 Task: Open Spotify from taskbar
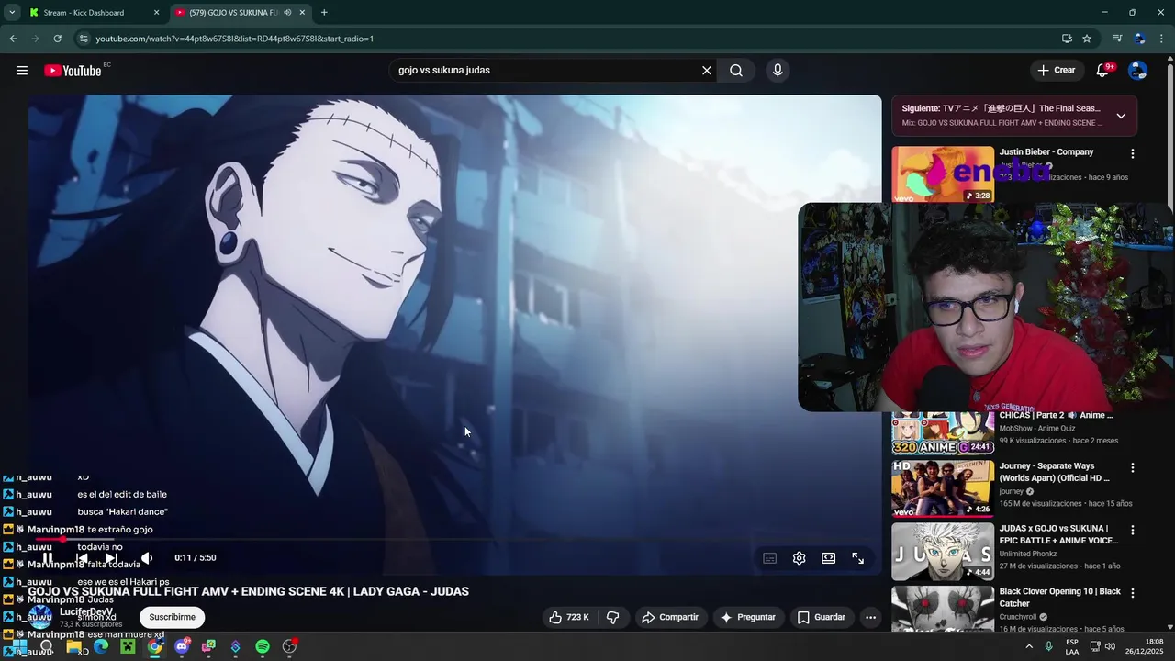(263, 647)
